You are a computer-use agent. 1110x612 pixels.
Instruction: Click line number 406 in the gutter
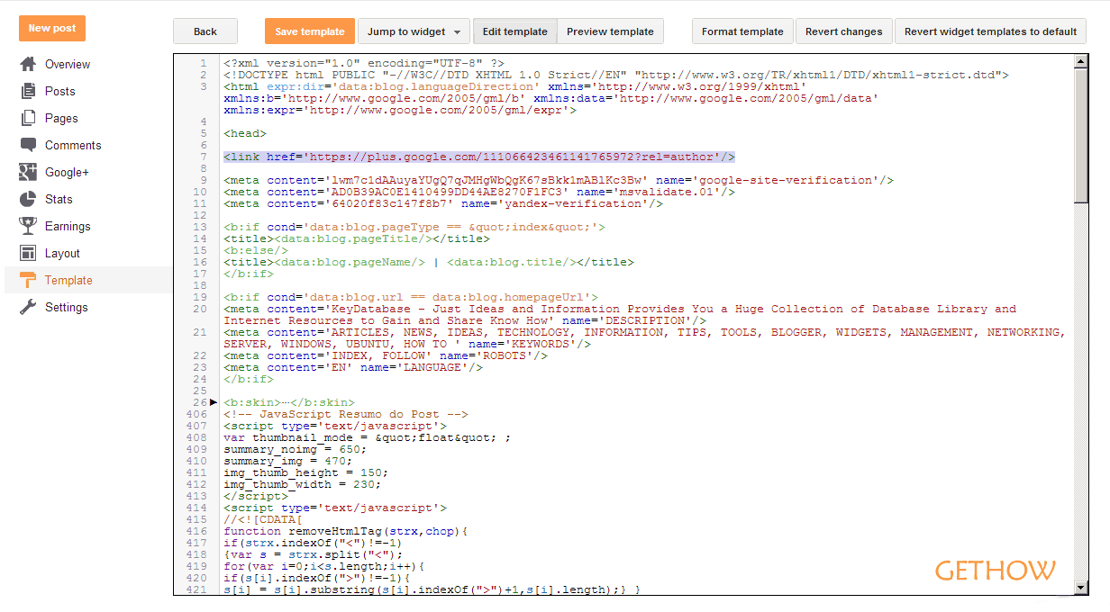point(196,414)
